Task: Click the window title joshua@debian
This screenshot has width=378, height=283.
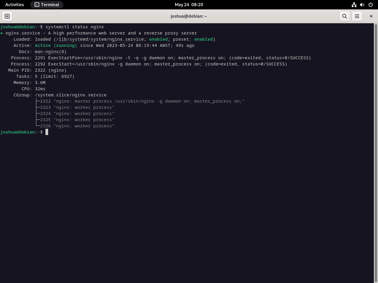Action: (x=189, y=16)
